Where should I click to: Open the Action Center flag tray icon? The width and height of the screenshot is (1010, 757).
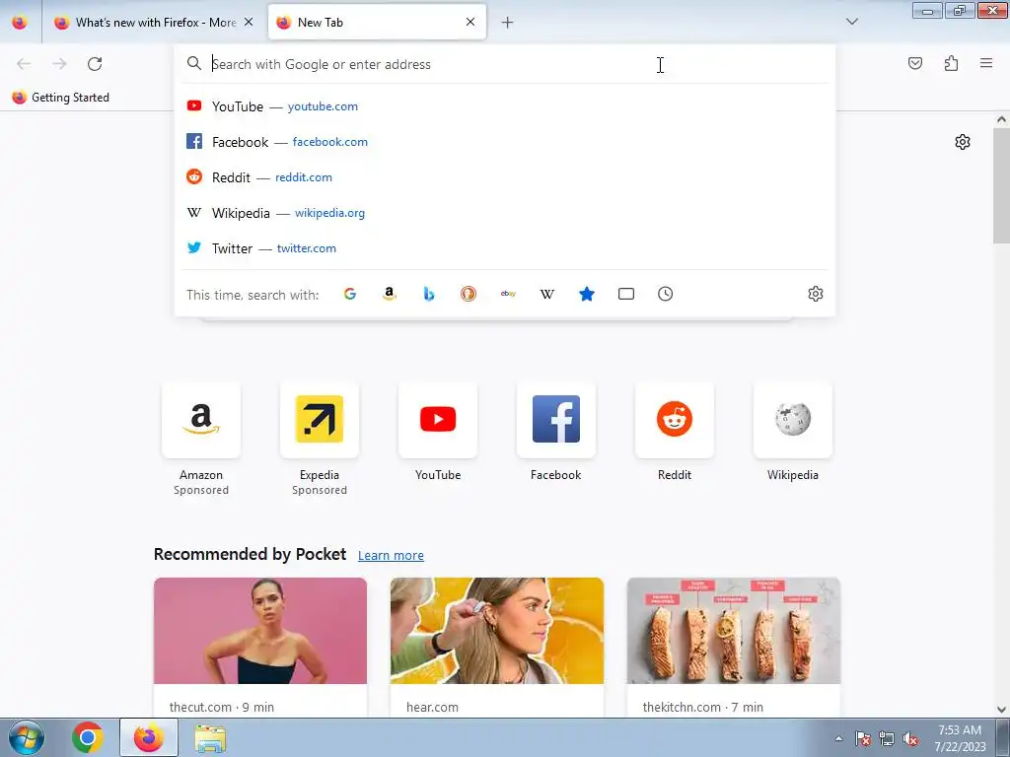point(863,739)
